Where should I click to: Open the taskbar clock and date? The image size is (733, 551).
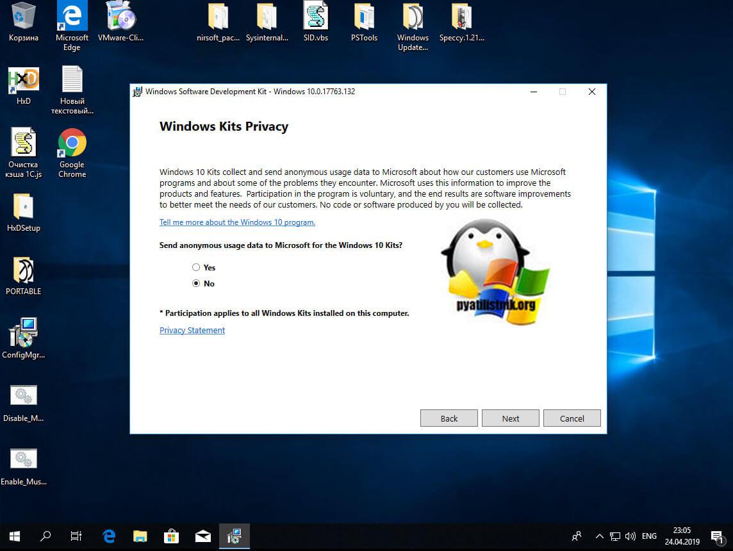(682, 536)
